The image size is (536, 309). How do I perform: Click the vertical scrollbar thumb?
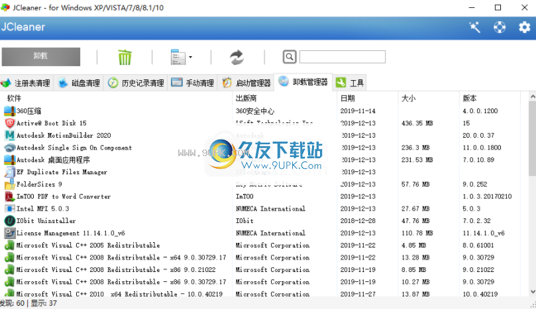pyautogui.click(x=533, y=138)
